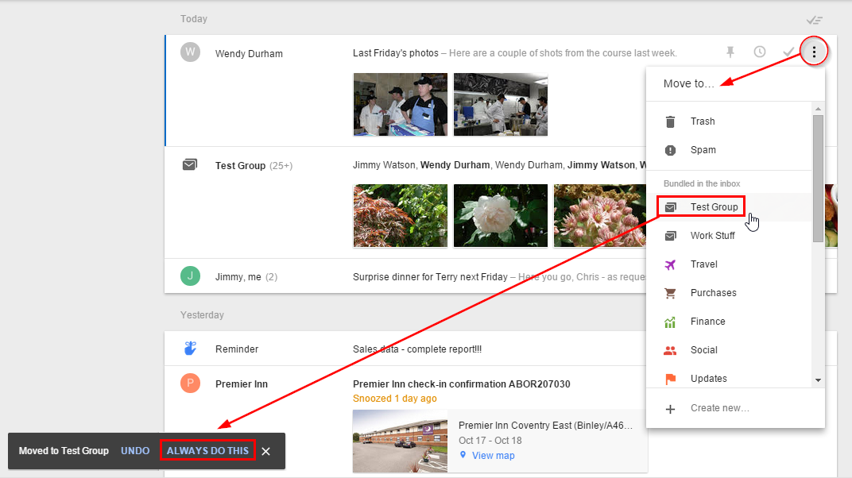Click the Test Group bundle envelope icon
This screenshot has height=478, width=852.
[190, 164]
